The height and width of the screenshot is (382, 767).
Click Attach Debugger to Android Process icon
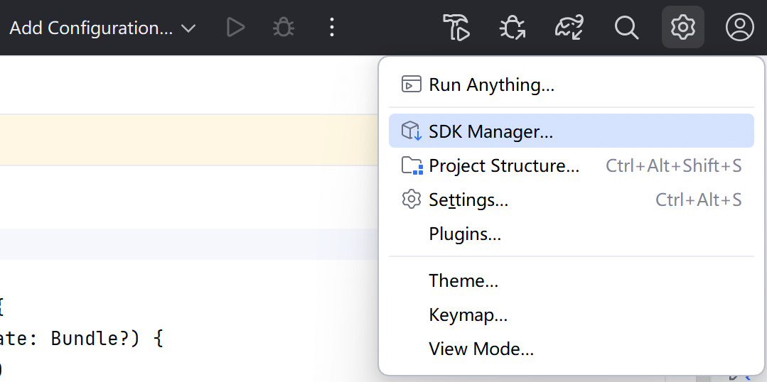[x=512, y=28]
